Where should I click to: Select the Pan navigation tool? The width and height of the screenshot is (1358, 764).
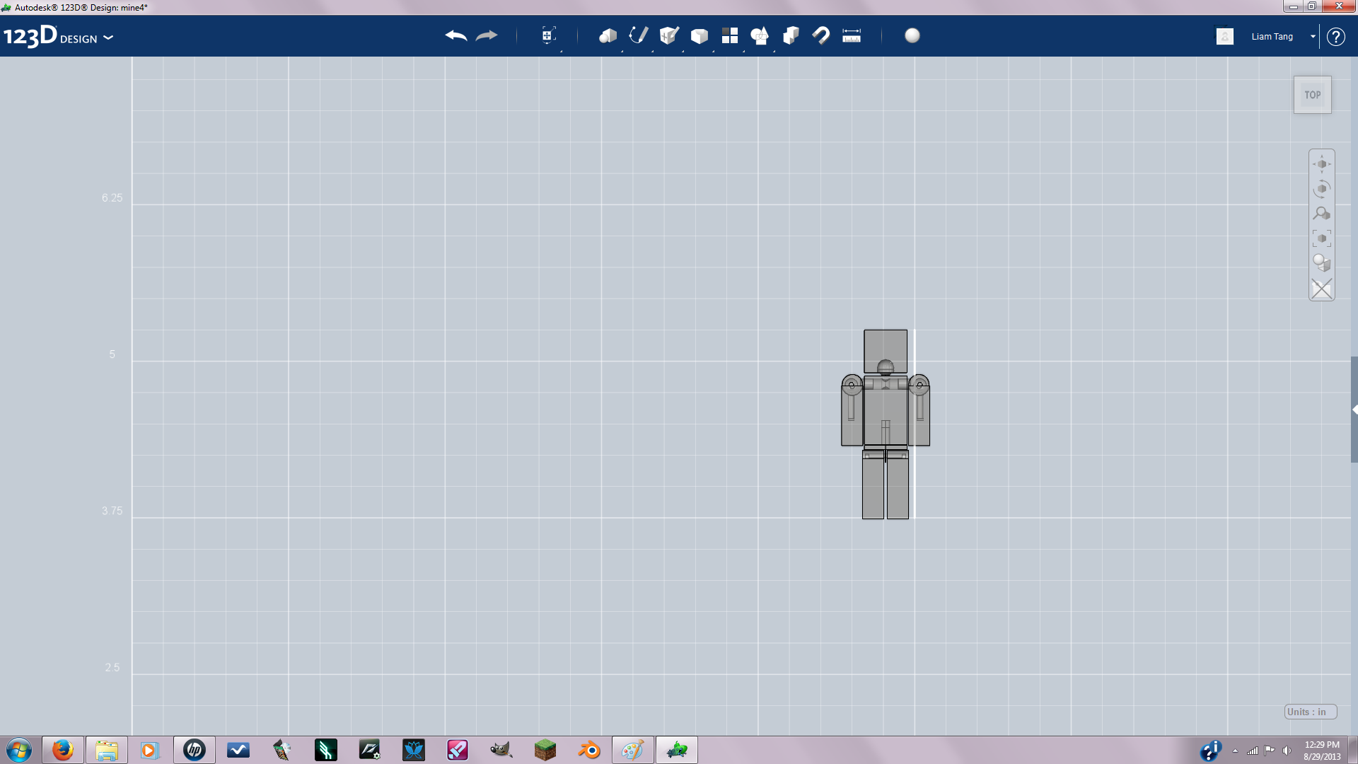tap(1322, 164)
